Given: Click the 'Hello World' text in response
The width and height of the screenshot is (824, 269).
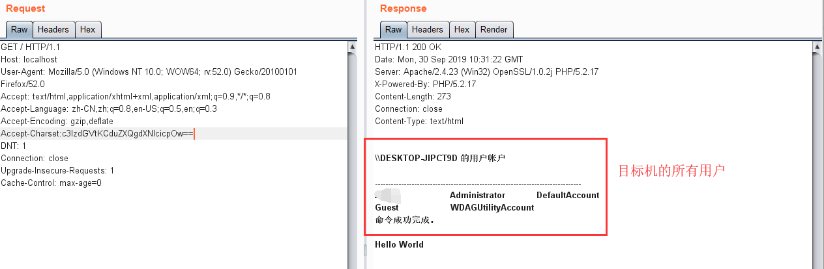Looking at the screenshot, I should [399, 245].
